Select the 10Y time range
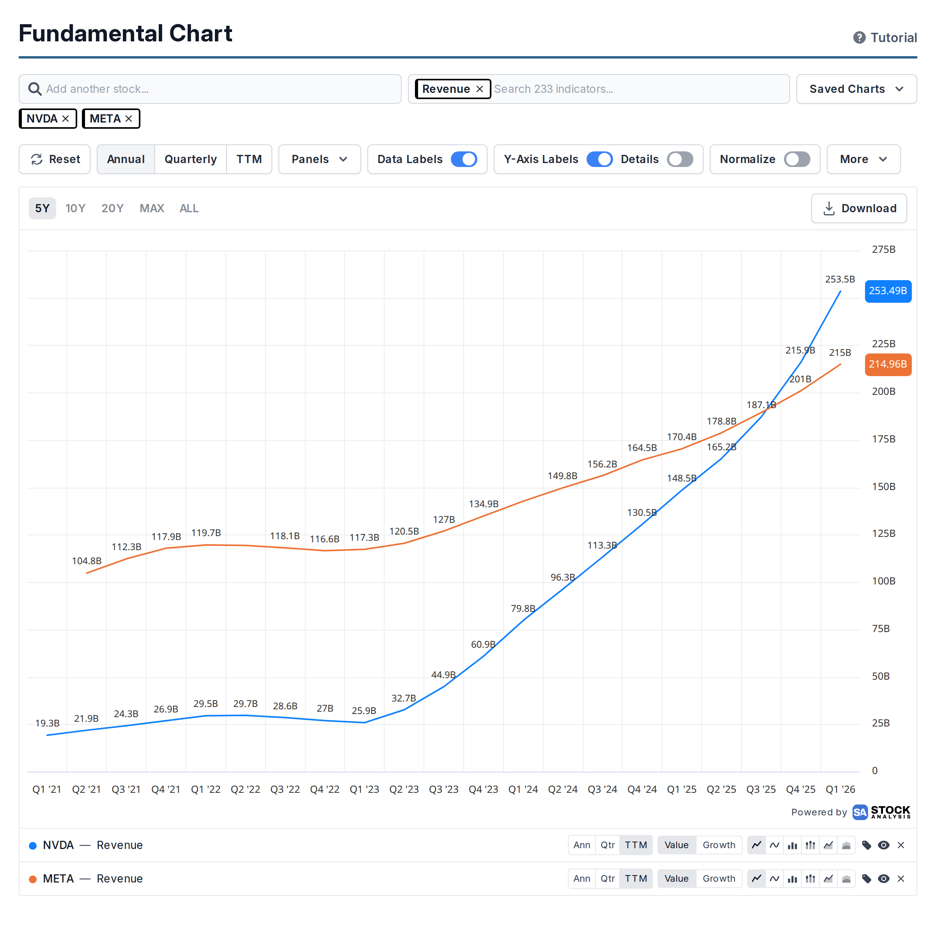This screenshot has height=927, width=936. (75, 208)
